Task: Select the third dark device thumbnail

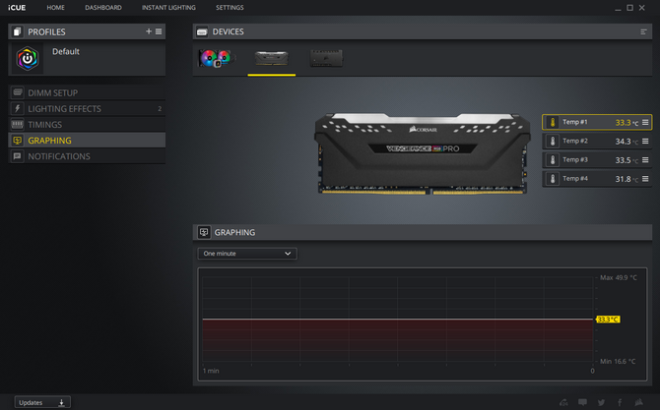Action: pos(326,58)
